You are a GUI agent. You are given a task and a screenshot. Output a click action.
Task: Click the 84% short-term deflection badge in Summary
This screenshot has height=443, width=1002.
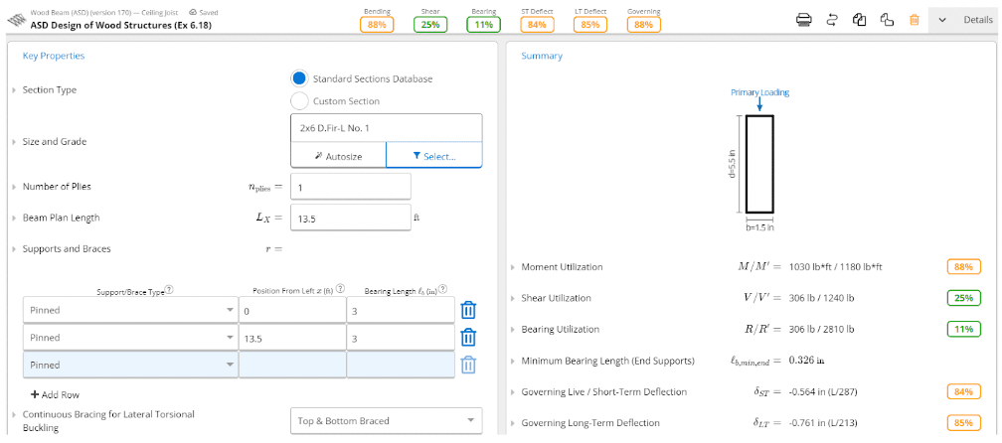click(963, 392)
